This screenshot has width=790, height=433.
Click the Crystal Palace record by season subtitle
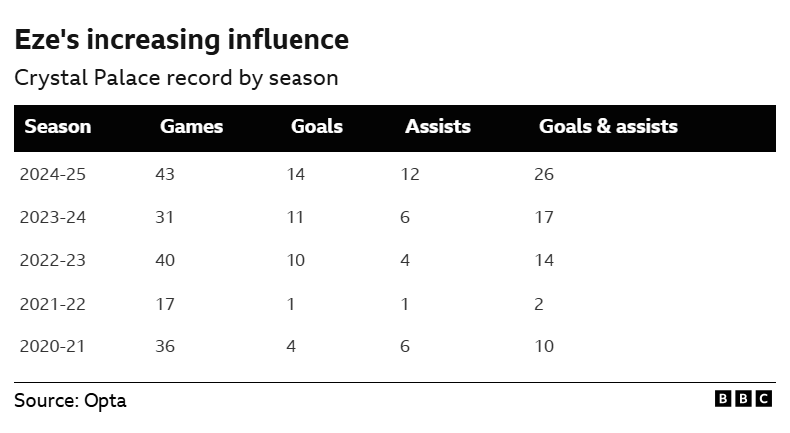coord(176,78)
